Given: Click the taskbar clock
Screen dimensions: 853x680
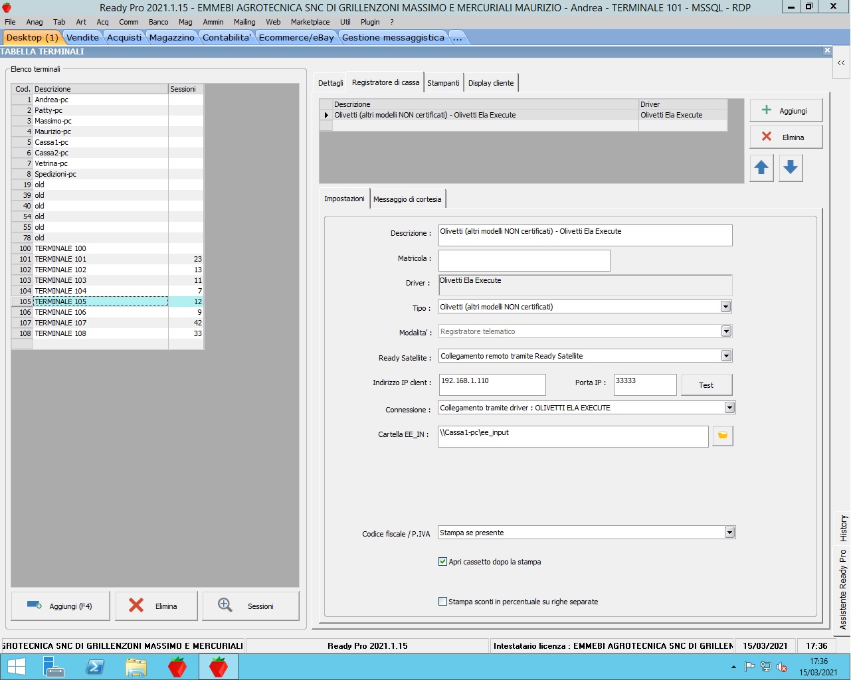Looking at the screenshot, I should (818, 667).
